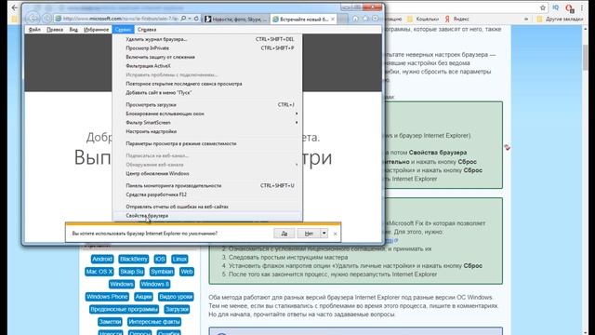This screenshot has width=595, height=335.
Task: Choose Параметры просмотра в режиме совместимости
Action: point(207,143)
